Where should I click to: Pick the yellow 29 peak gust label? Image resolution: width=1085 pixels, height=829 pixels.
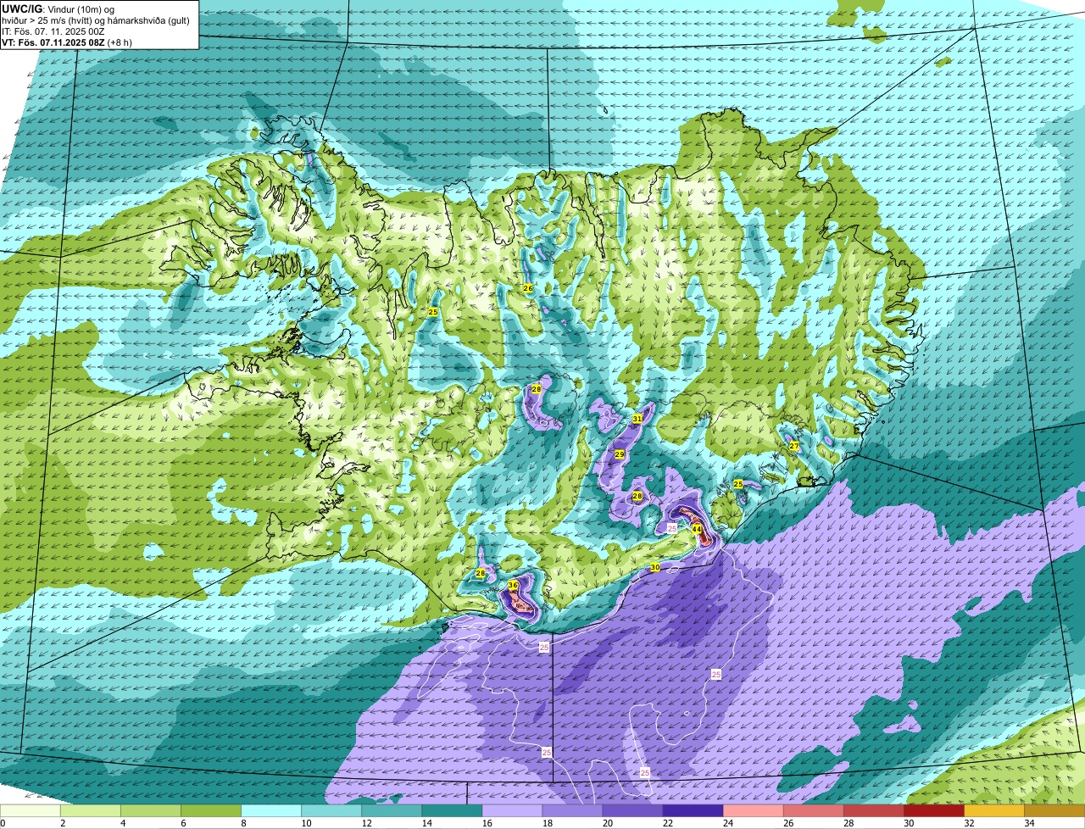point(620,454)
